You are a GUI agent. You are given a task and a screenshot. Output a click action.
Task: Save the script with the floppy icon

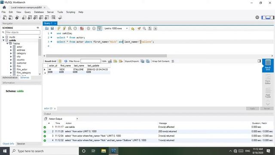pyautogui.click(x=52, y=28)
